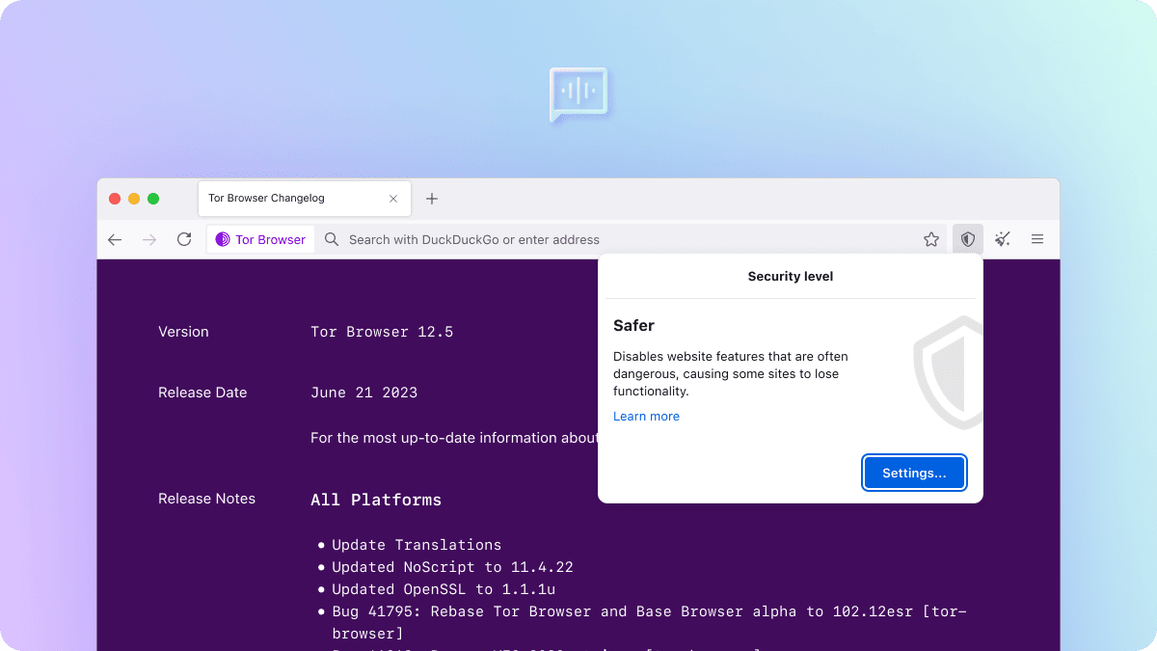
Task: Click the Tor Browser onion identity badge
Action: tap(260, 240)
